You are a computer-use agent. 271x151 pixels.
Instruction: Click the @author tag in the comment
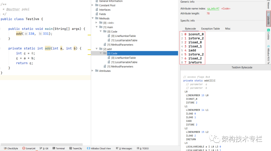coord(13,9)
